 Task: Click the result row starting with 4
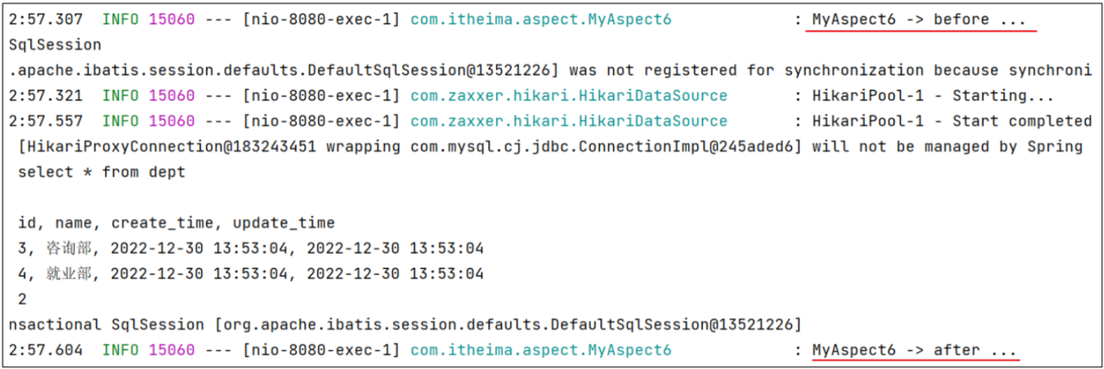coord(251,274)
